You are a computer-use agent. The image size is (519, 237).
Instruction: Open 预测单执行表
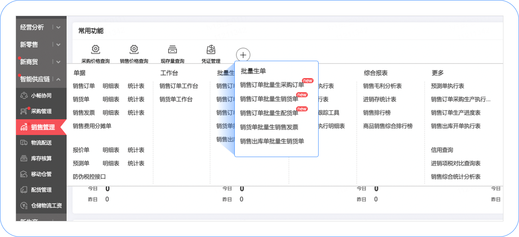(x=448, y=86)
